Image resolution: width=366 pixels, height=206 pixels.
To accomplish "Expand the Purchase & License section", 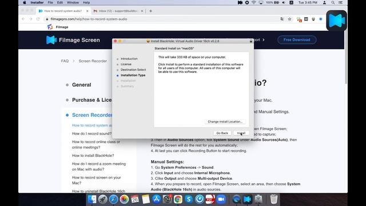I will (91, 100).
